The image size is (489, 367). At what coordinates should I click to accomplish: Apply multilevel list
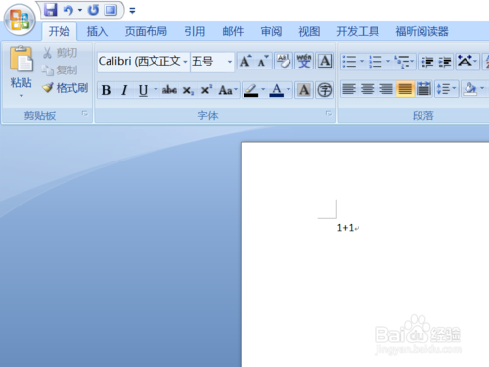403,61
